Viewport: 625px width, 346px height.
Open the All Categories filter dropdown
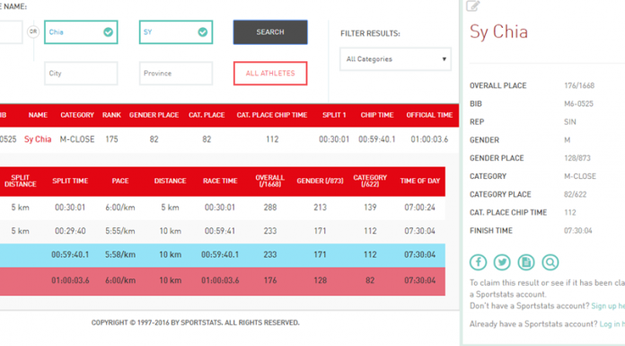[x=395, y=59]
